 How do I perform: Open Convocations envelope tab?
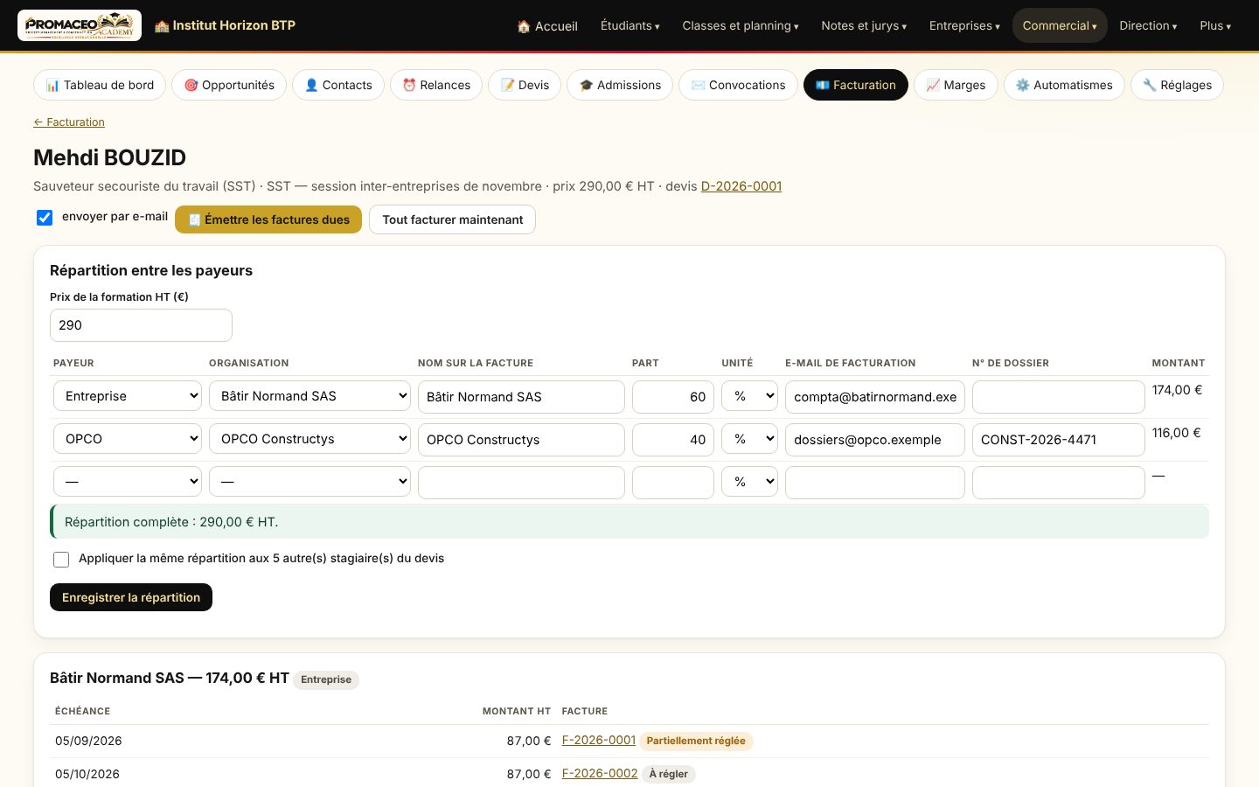click(x=738, y=85)
